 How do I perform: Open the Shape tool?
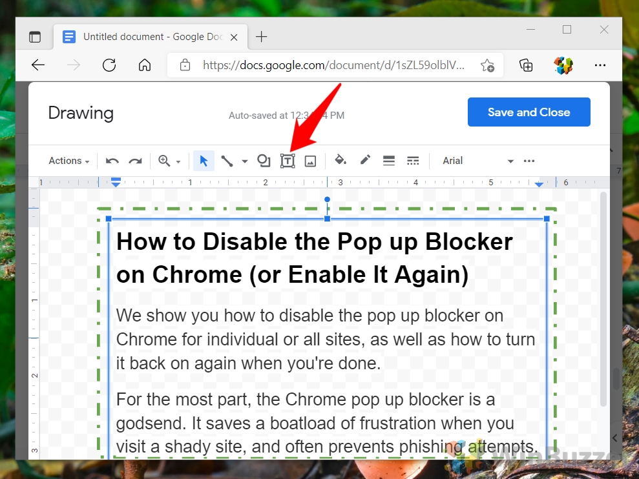264,161
